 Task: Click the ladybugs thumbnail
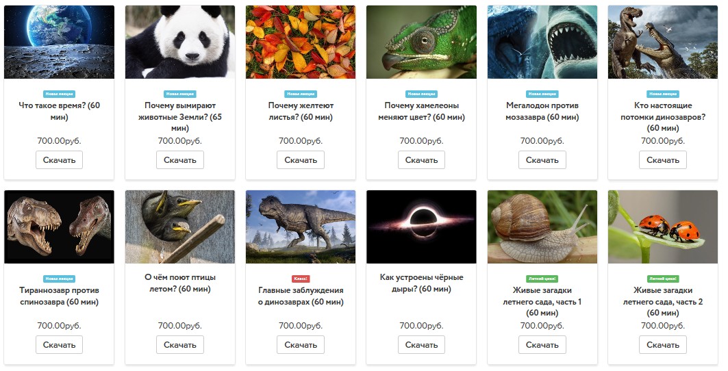(663, 227)
